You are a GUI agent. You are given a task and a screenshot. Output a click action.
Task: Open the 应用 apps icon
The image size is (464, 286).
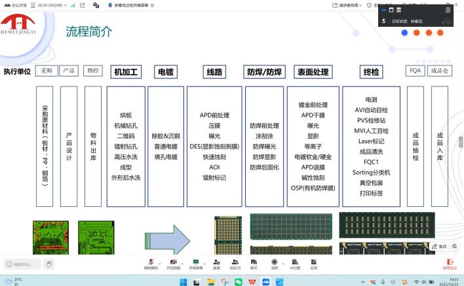point(313,262)
